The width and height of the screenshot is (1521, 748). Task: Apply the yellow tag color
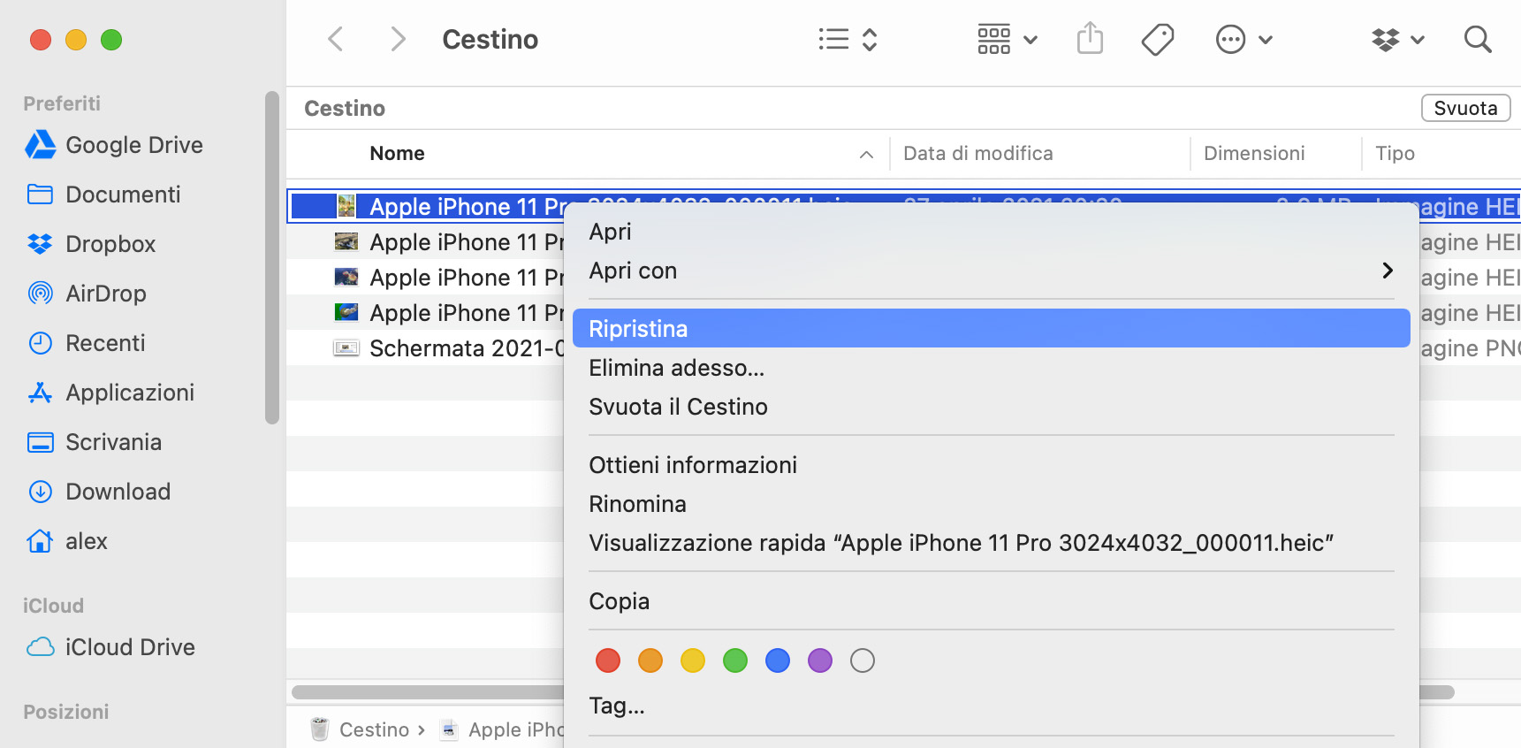693,660
